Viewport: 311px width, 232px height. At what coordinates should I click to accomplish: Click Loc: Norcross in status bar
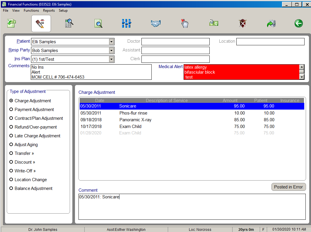pyautogui.click(x=200, y=229)
